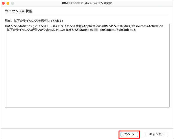This screenshot has height=139, width=174.
Task: Close the license window with red button
Action: [x=3, y=3]
